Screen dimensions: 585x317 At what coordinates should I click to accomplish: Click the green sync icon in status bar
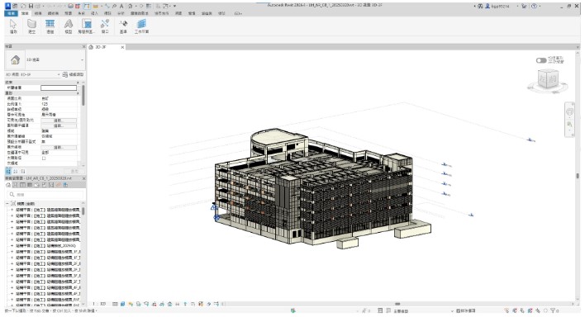coord(293,310)
